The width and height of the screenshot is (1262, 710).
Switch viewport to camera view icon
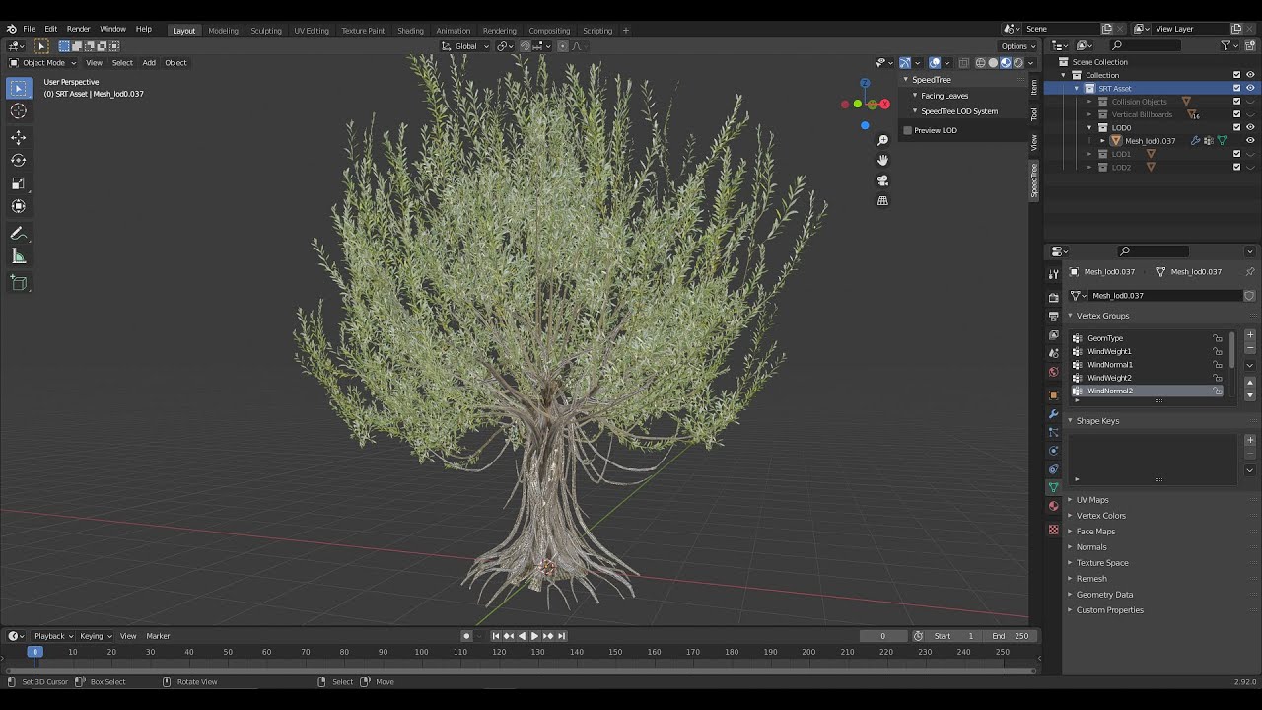tap(882, 180)
